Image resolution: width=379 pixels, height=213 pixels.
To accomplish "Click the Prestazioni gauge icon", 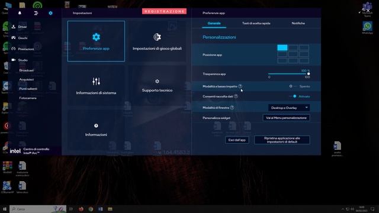I will (14, 49).
